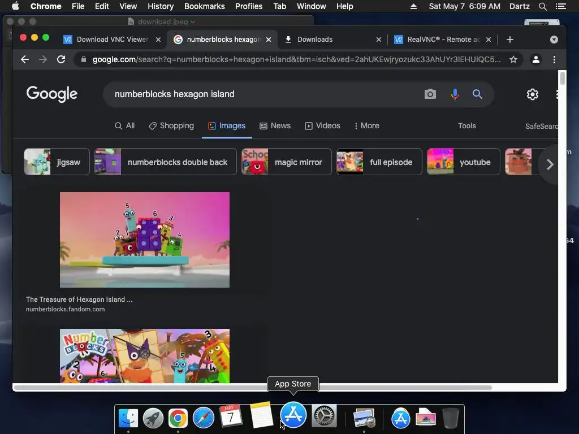Open the numberblocks.fandom.com source link
The width and height of the screenshot is (579, 434).
click(x=66, y=309)
